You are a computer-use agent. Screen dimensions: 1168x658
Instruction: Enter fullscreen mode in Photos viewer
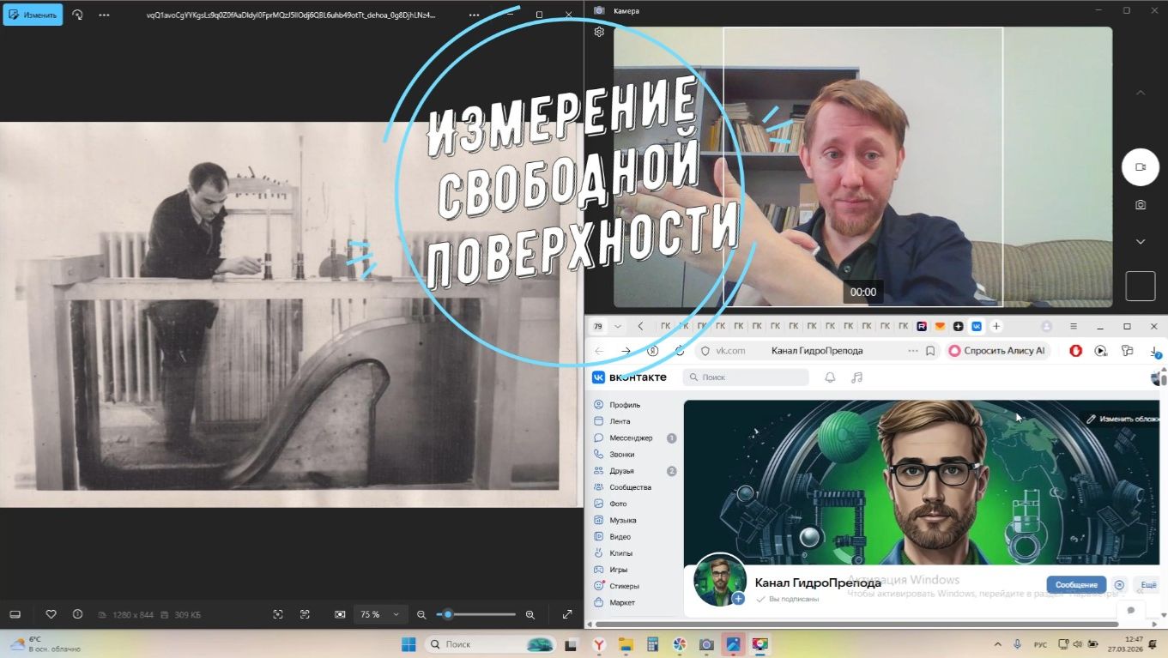pos(566,614)
